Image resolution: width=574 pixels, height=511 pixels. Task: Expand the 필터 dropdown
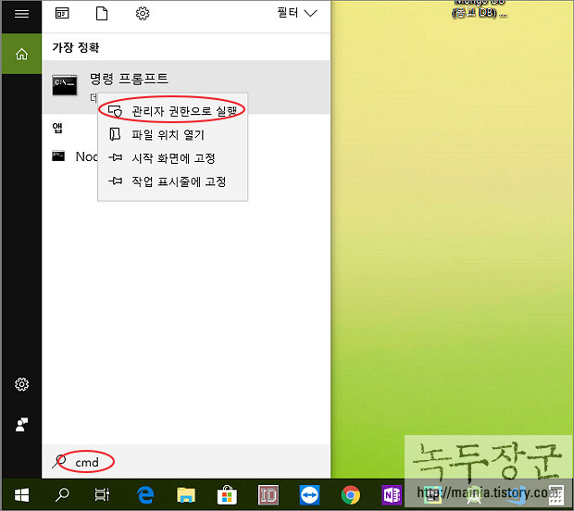click(x=297, y=14)
